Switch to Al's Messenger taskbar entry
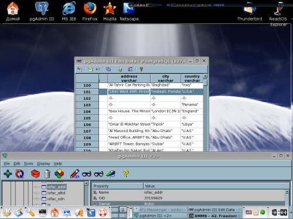Screen dimensions: 293x219 tap(160, 210)
